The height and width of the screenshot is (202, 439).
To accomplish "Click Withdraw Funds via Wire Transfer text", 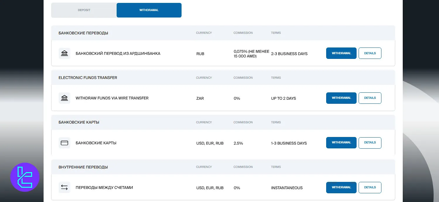I will [x=112, y=98].
